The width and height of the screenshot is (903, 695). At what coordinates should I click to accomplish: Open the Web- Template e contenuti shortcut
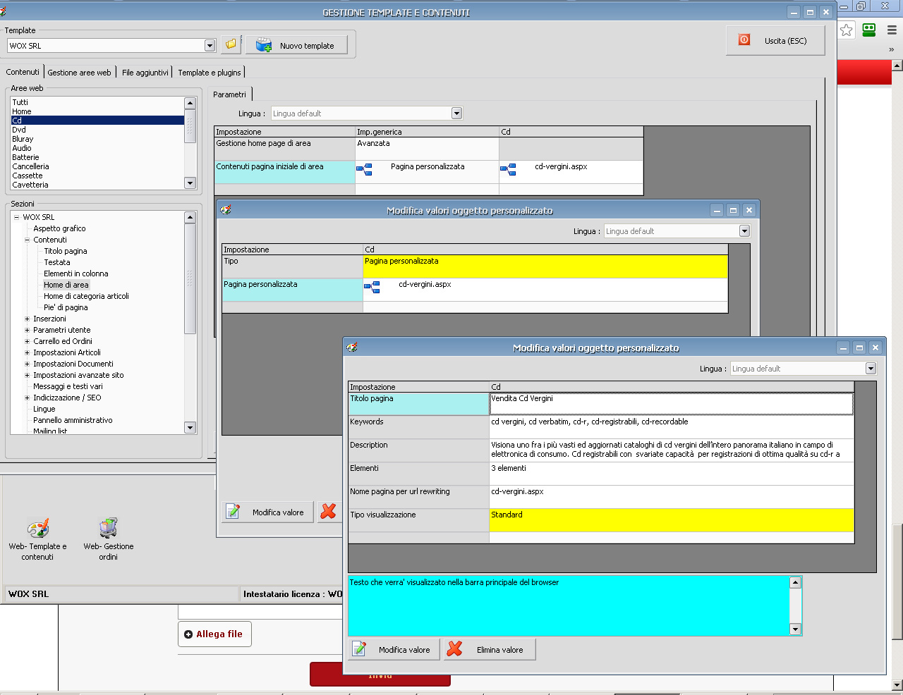38,540
